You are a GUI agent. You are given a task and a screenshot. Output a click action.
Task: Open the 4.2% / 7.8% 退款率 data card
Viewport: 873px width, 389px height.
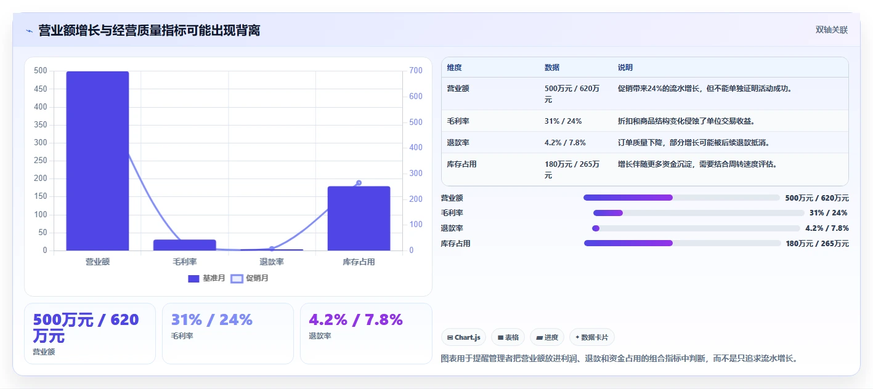[x=366, y=334]
